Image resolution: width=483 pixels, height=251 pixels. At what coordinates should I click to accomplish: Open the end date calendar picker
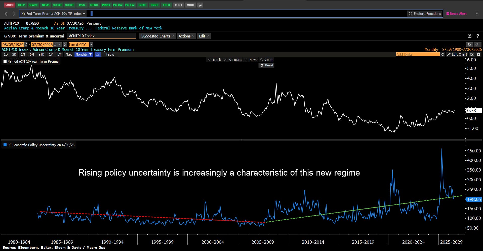55,45
